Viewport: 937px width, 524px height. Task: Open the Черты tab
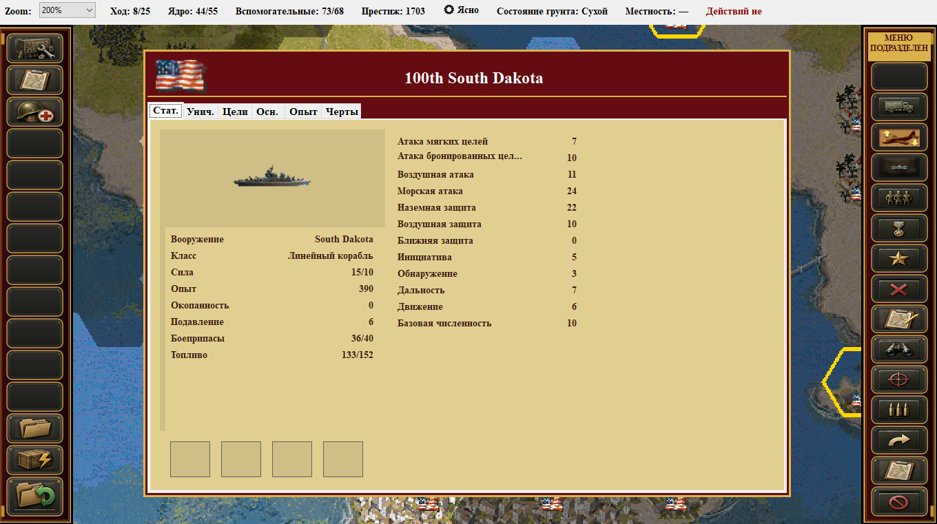pos(341,112)
